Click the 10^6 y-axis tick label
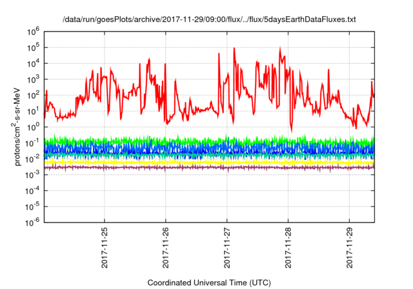 click(33, 32)
